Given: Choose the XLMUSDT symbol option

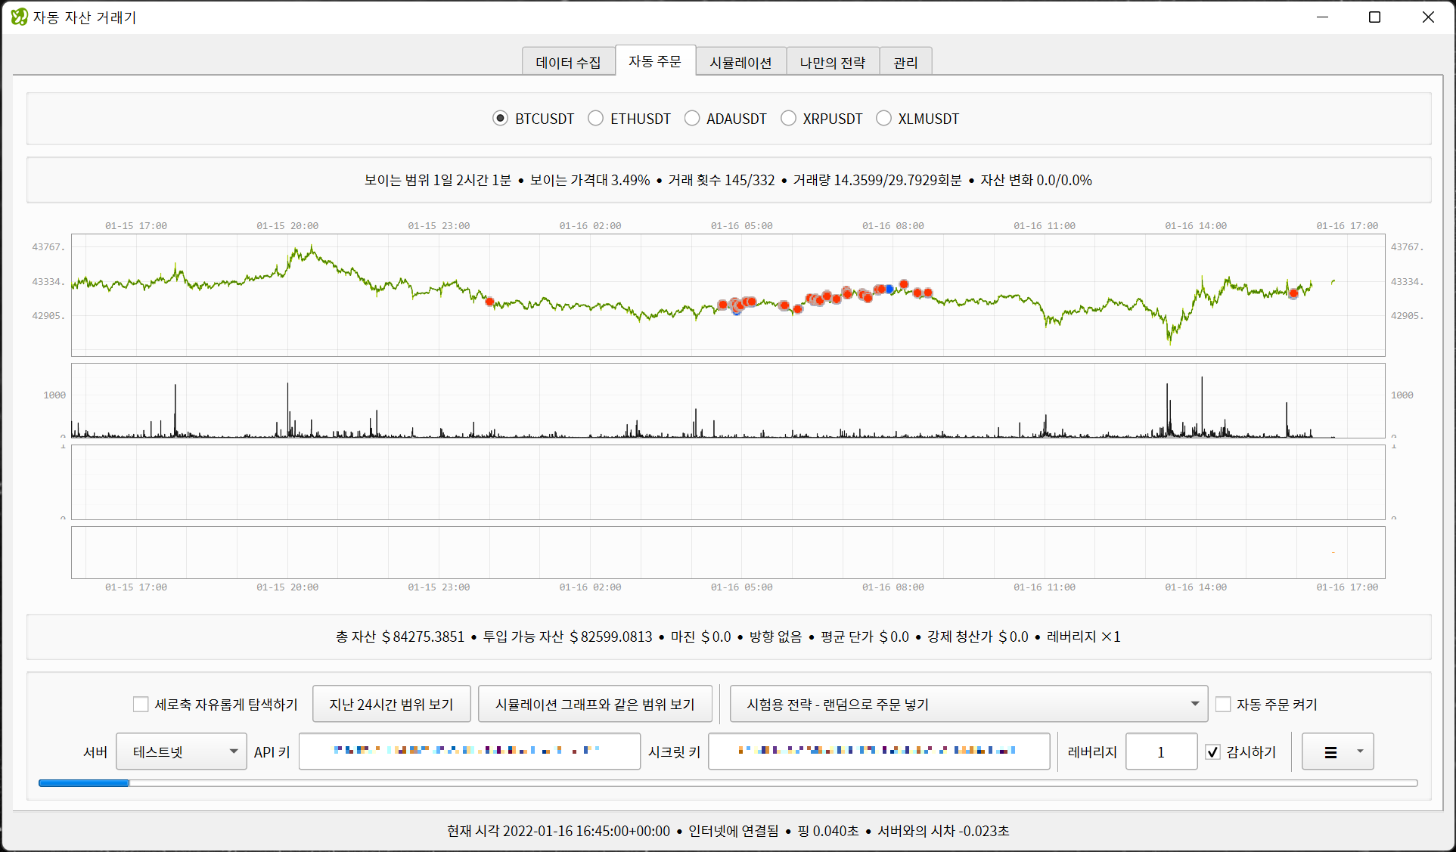Looking at the screenshot, I should tap(883, 119).
